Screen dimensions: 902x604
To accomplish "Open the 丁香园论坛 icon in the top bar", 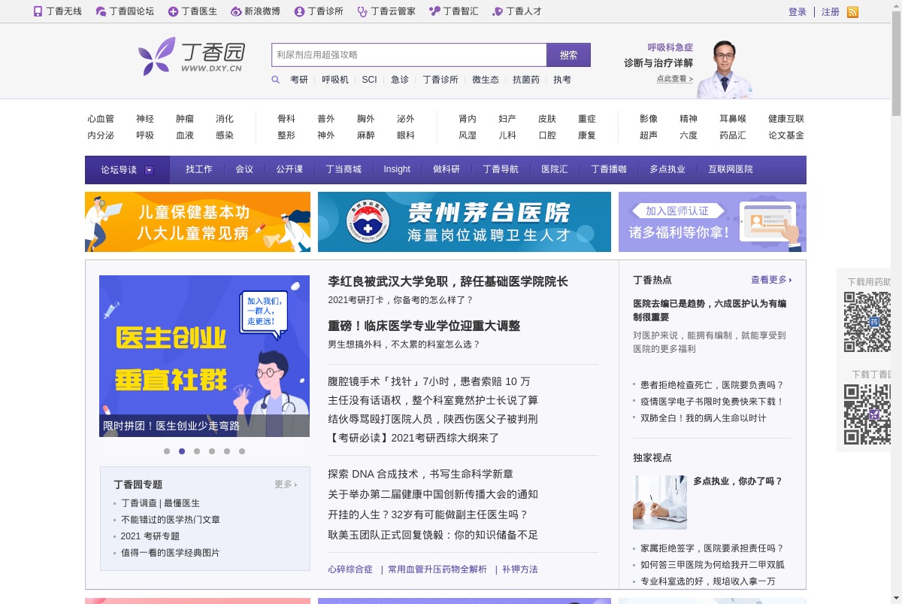I will [x=101, y=11].
